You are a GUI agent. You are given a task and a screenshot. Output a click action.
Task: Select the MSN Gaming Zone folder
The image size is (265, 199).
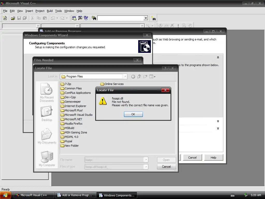click(x=74, y=132)
